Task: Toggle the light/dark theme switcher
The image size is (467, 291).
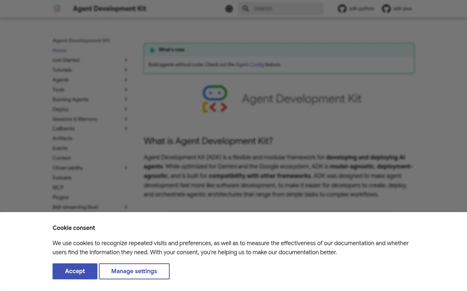Action: [x=229, y=8]
